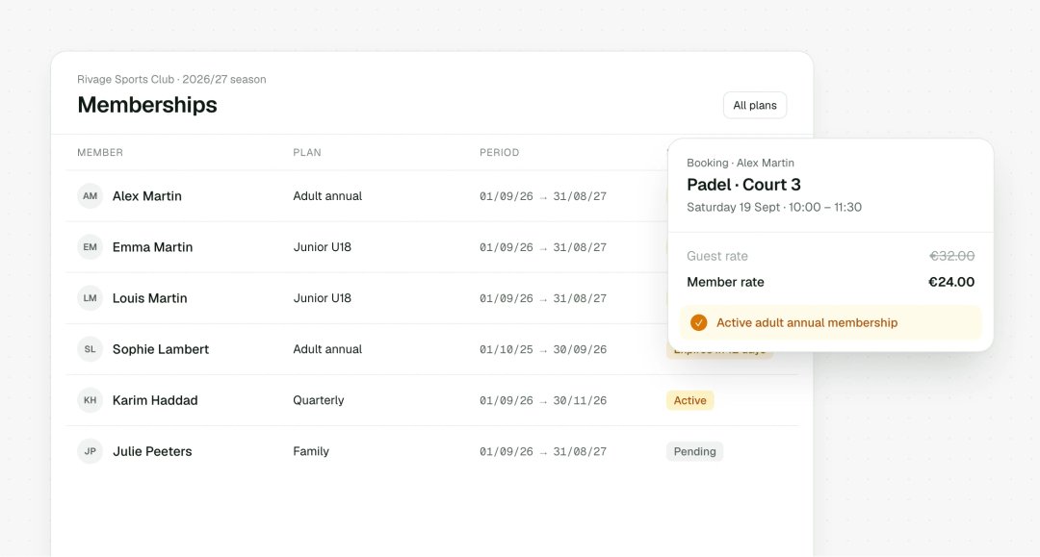Open the All plans filter
Viewport: 1040px width, 557px height.
click(755, 105)
